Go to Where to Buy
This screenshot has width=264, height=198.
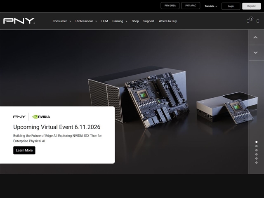pos(167,21)
